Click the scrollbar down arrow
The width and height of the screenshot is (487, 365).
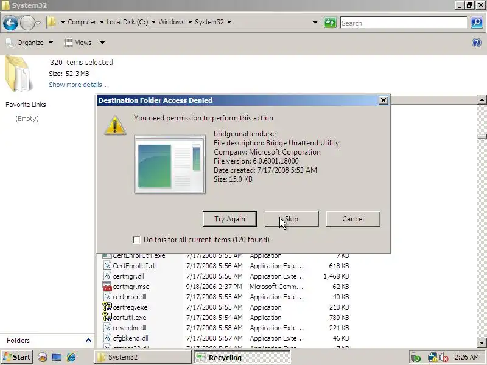482,343
